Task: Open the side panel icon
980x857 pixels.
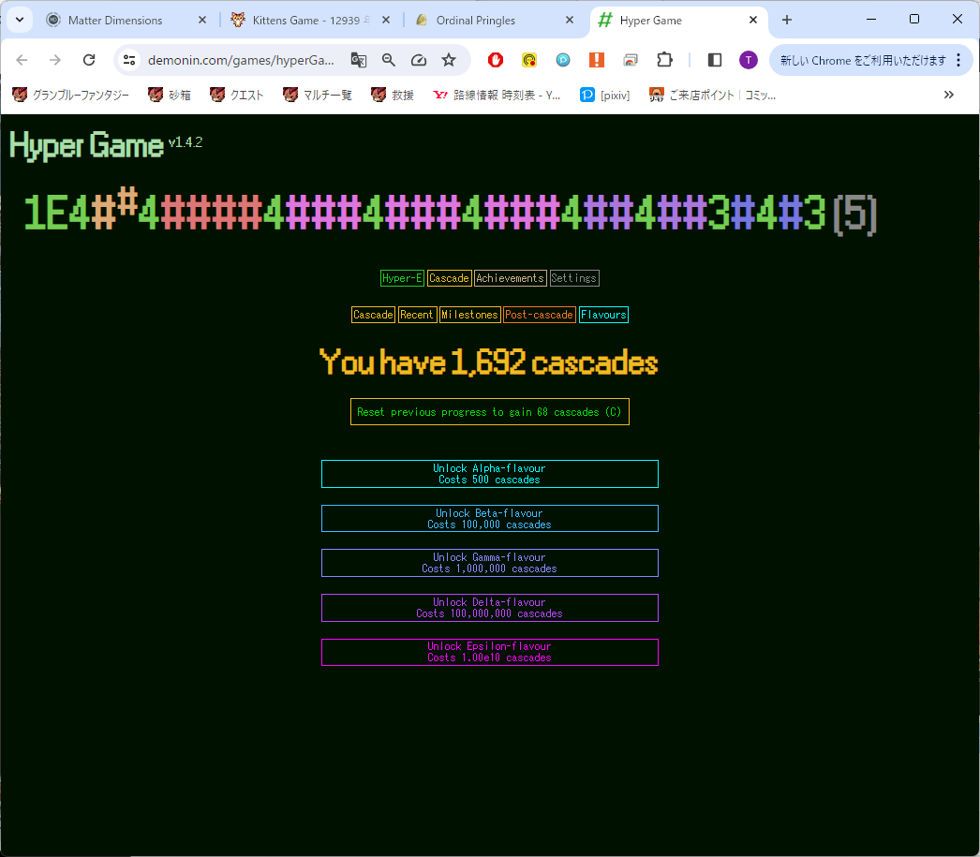Action: [x=714, y=59]
